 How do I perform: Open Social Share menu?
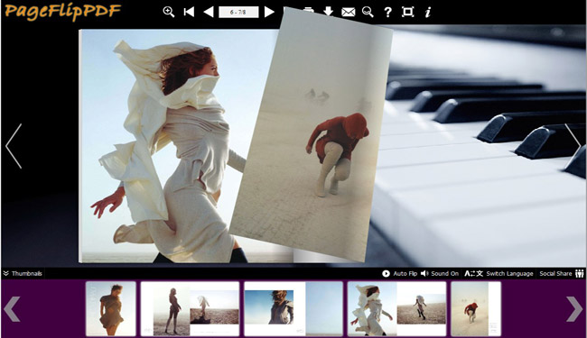[561, 273]
